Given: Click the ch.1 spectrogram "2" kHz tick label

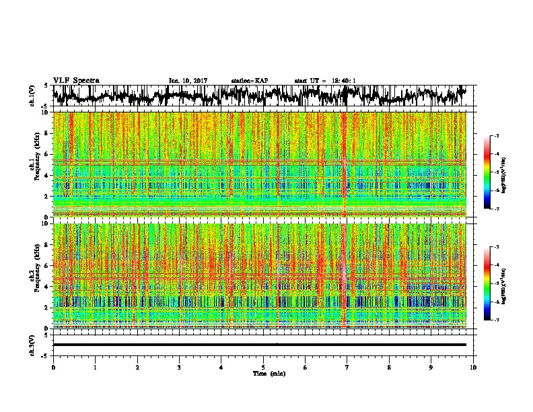Looking at the screenshot, I should [x=47, y=196].
